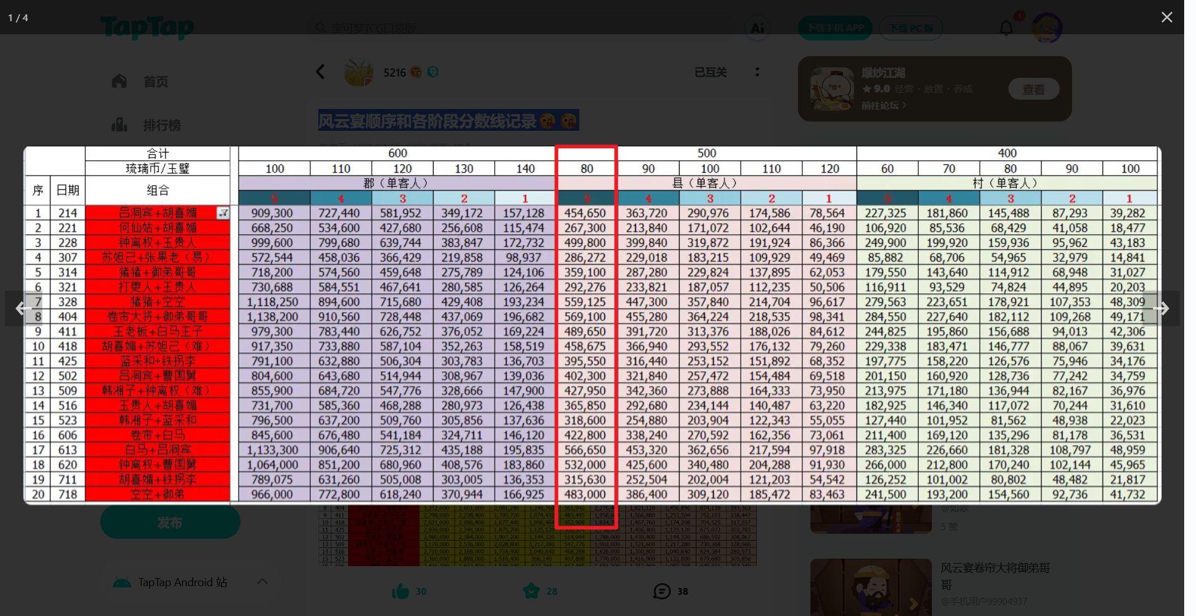1196x616 pixels.
Task: Go to next image with right arrow
Action: [1160, 308]
